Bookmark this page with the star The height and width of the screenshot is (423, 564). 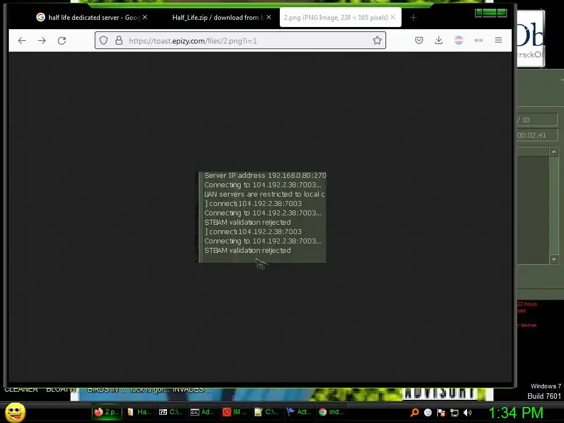click(377, 40)
